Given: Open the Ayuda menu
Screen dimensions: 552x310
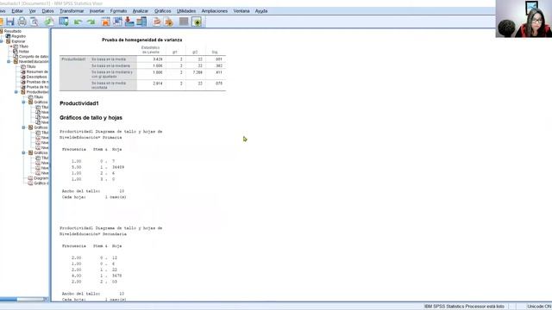Looking at the screenshot, I should [x=260, y=11].
